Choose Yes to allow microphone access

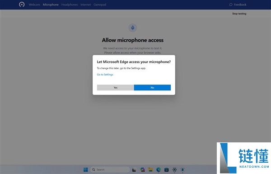pos(116,88)
